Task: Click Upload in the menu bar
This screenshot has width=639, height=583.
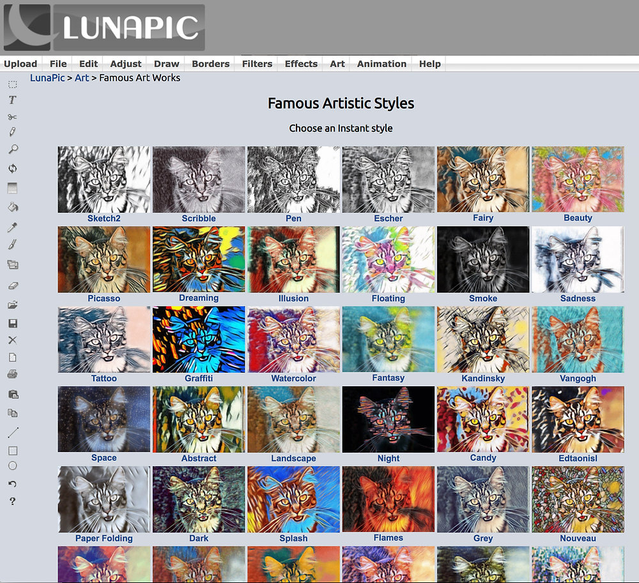Action: pyautogui.click(x=20, y=63)
